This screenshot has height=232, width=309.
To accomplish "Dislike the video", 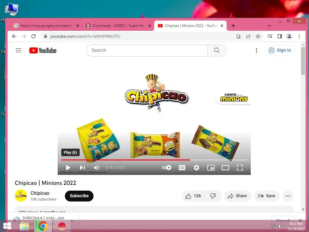I will click(213, 196).
